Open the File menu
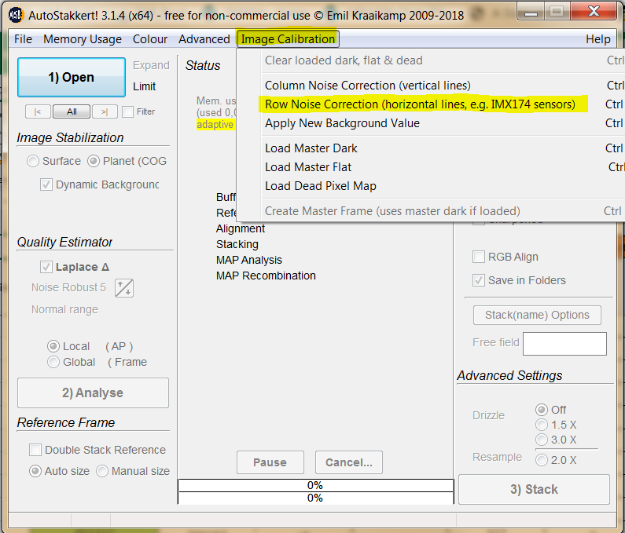Screen dimensions: 625x533 click(23, 39)
